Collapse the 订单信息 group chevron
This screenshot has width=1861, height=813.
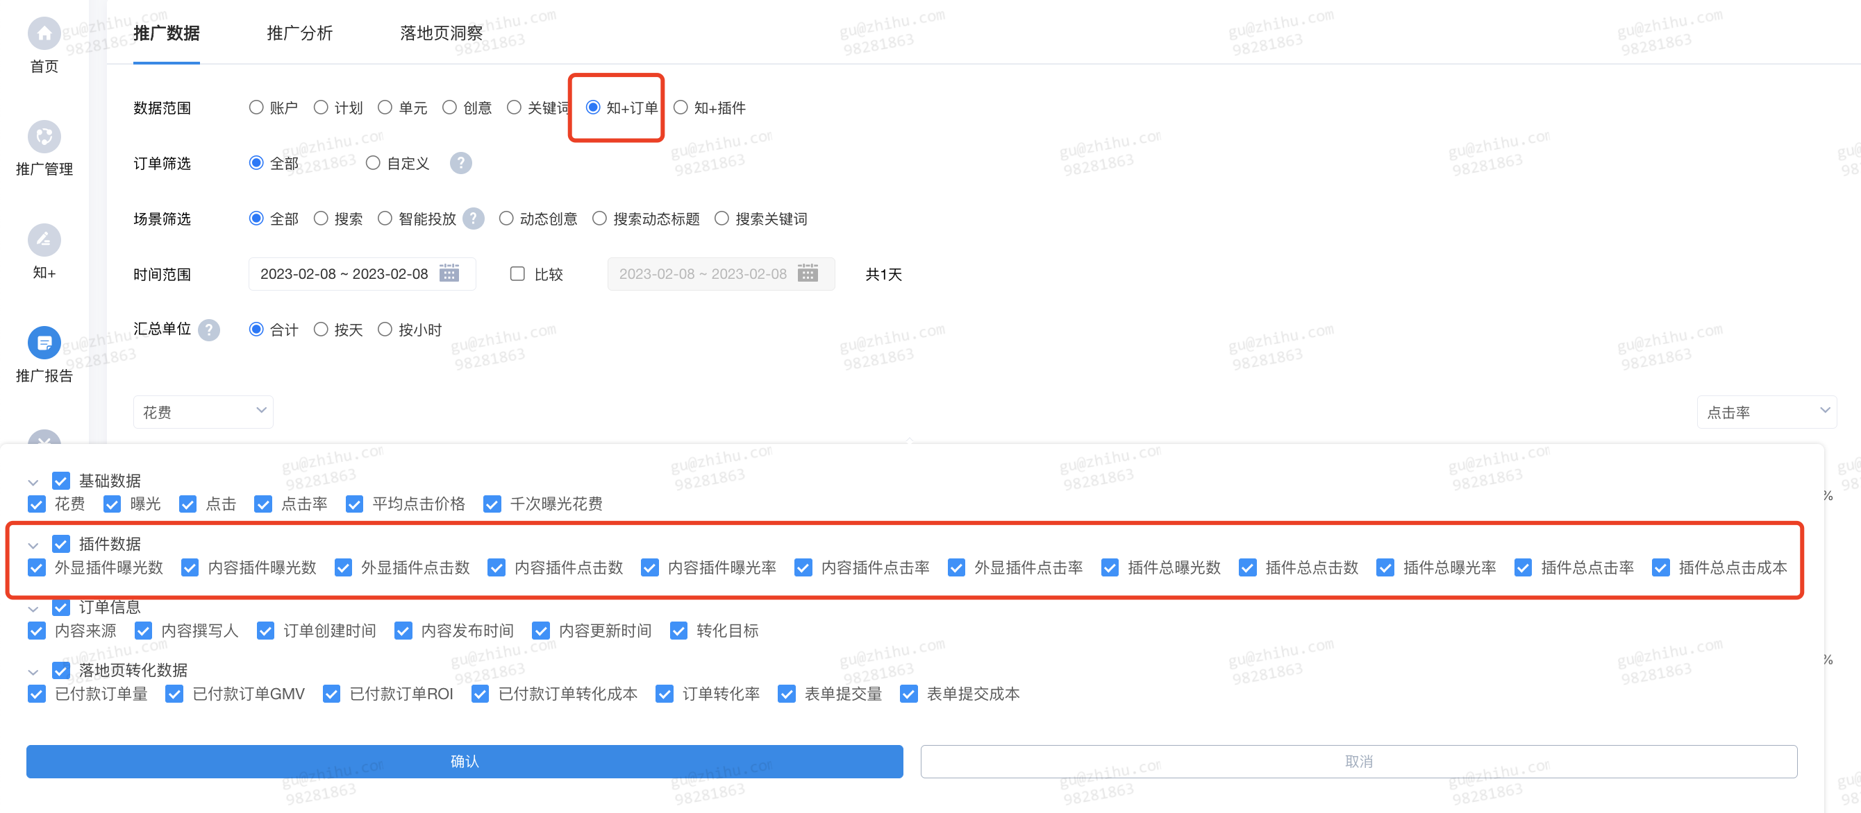click(x=33, y=609)
